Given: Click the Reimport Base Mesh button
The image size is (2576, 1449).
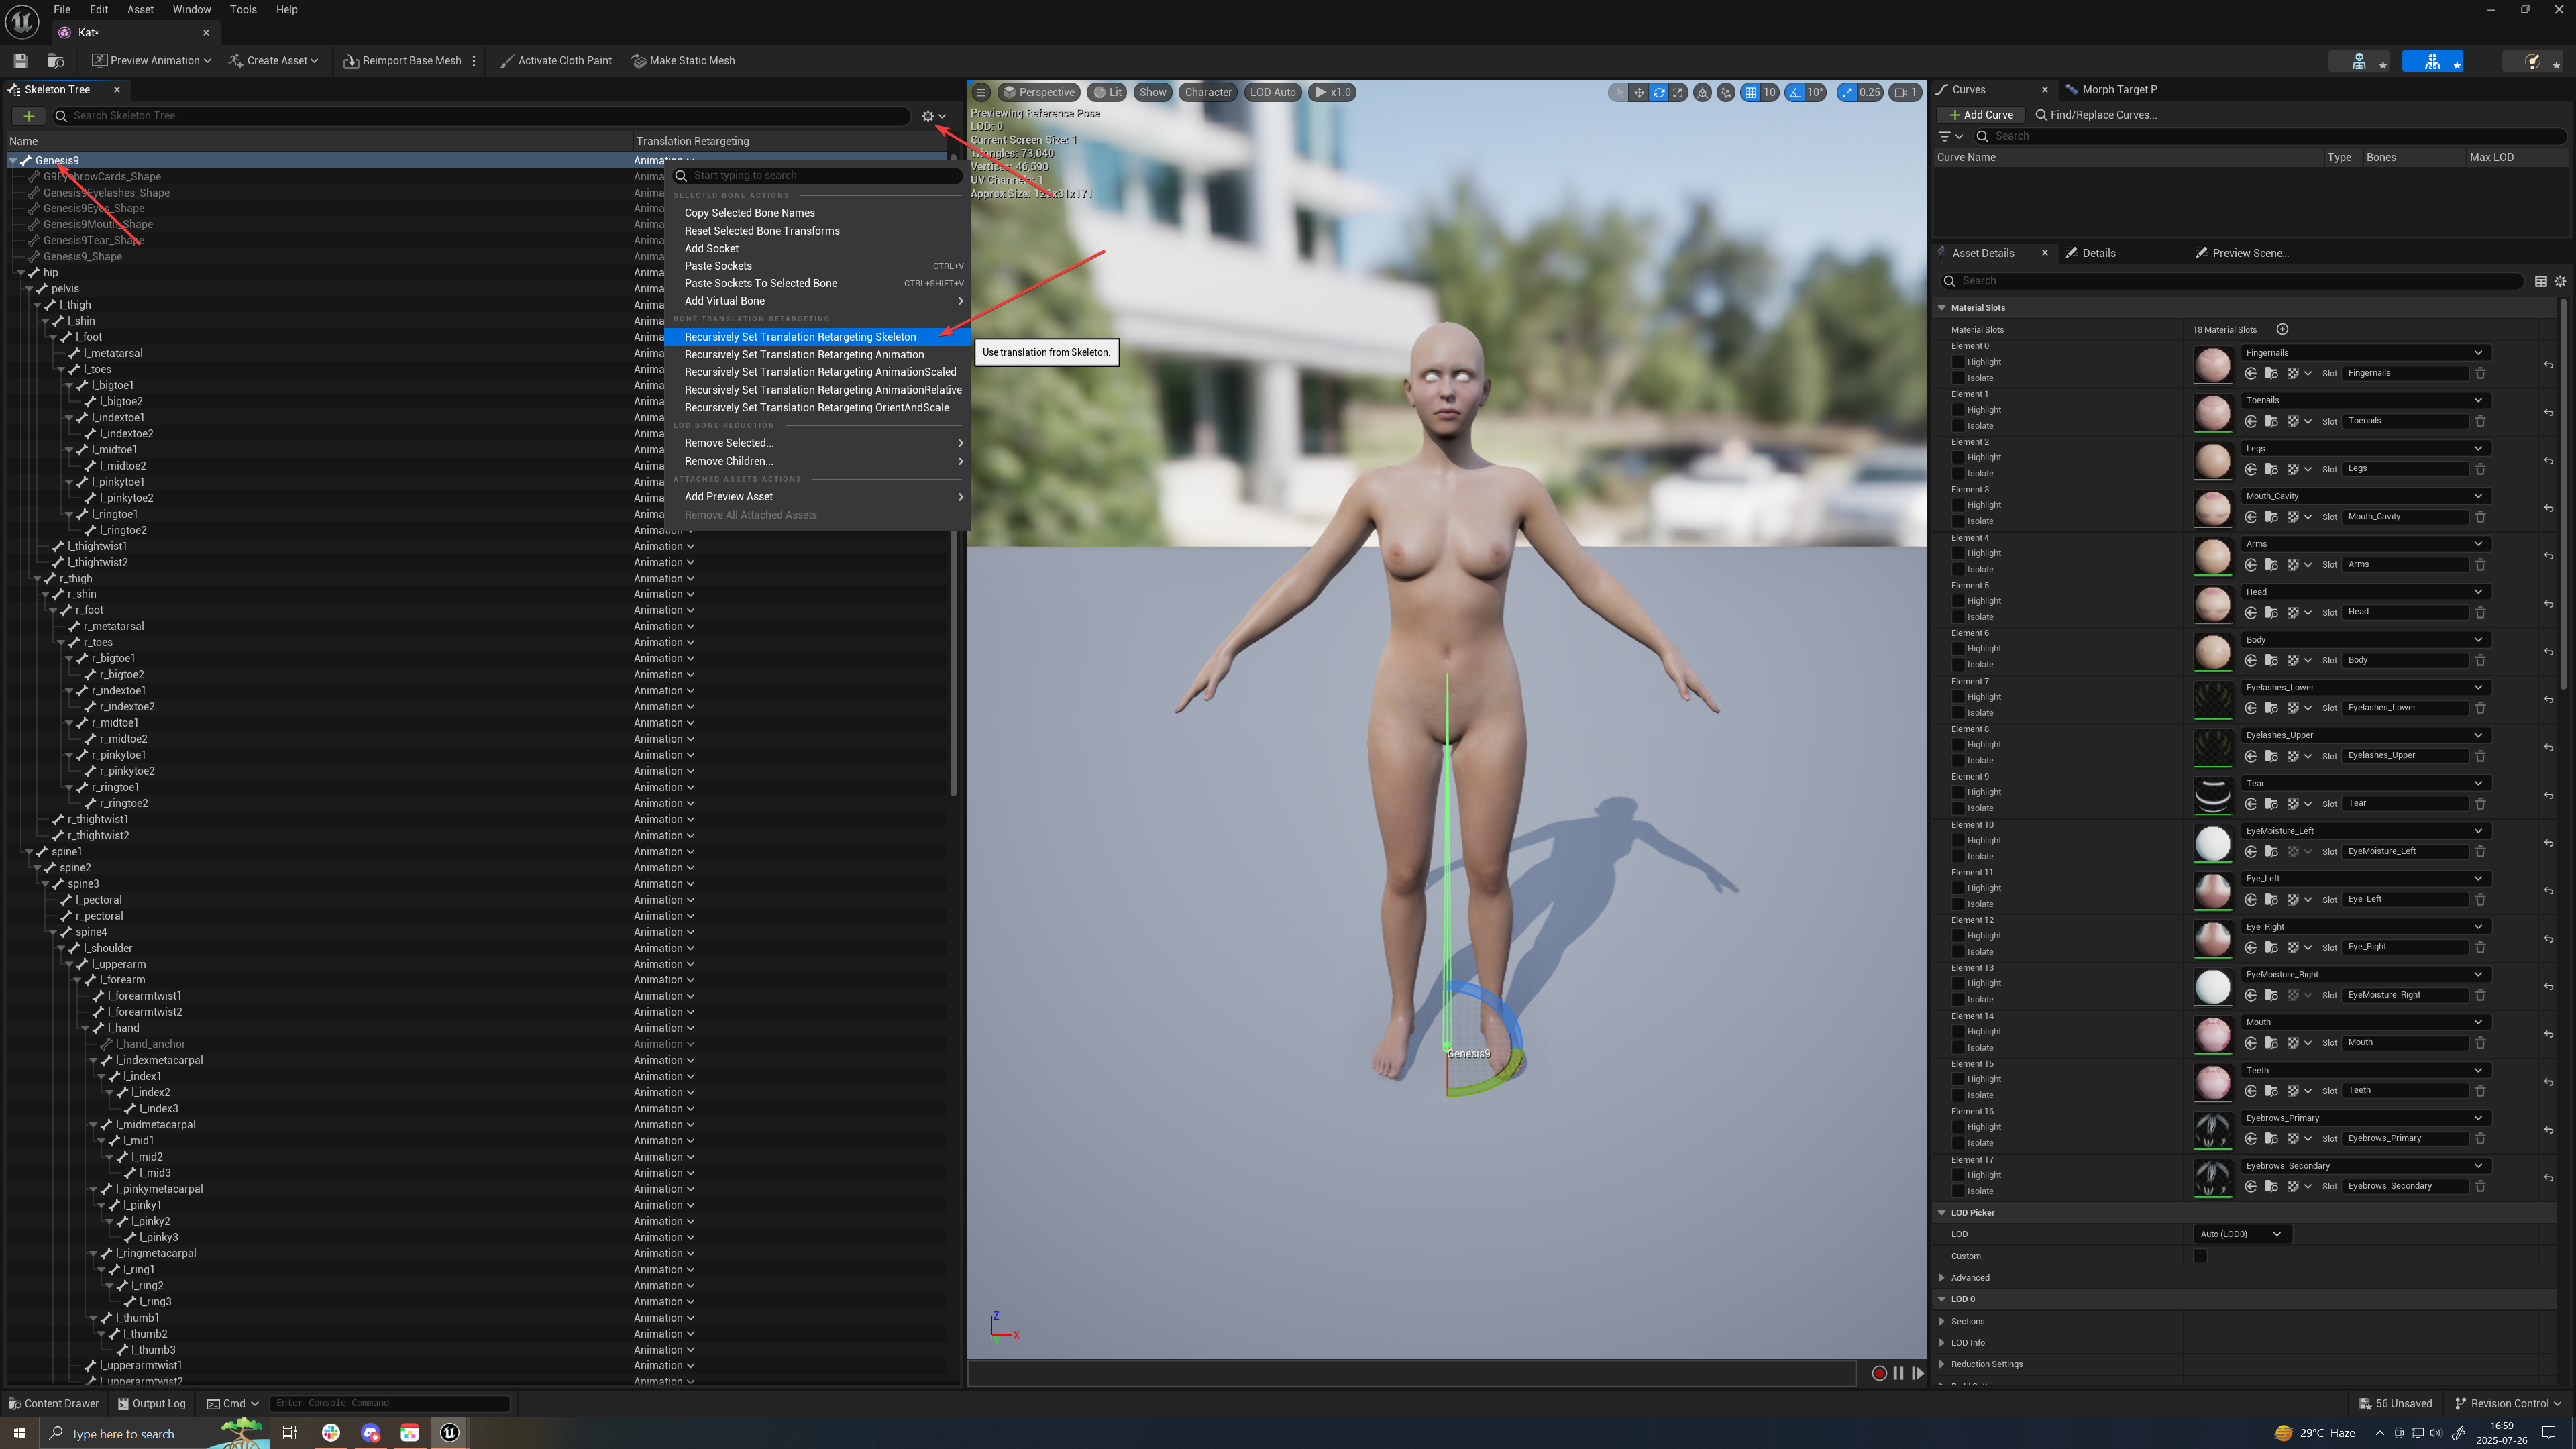Looking at the screenshot, I should coord(402,61).
